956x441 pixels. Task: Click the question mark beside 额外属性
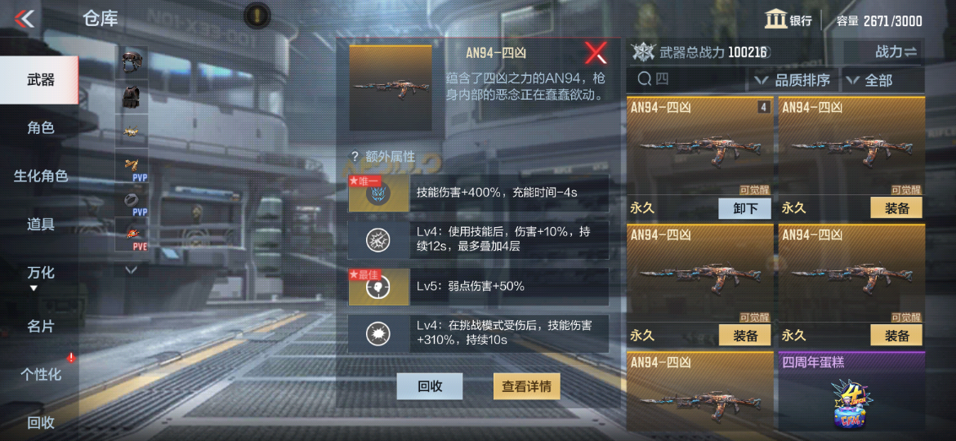355,157
